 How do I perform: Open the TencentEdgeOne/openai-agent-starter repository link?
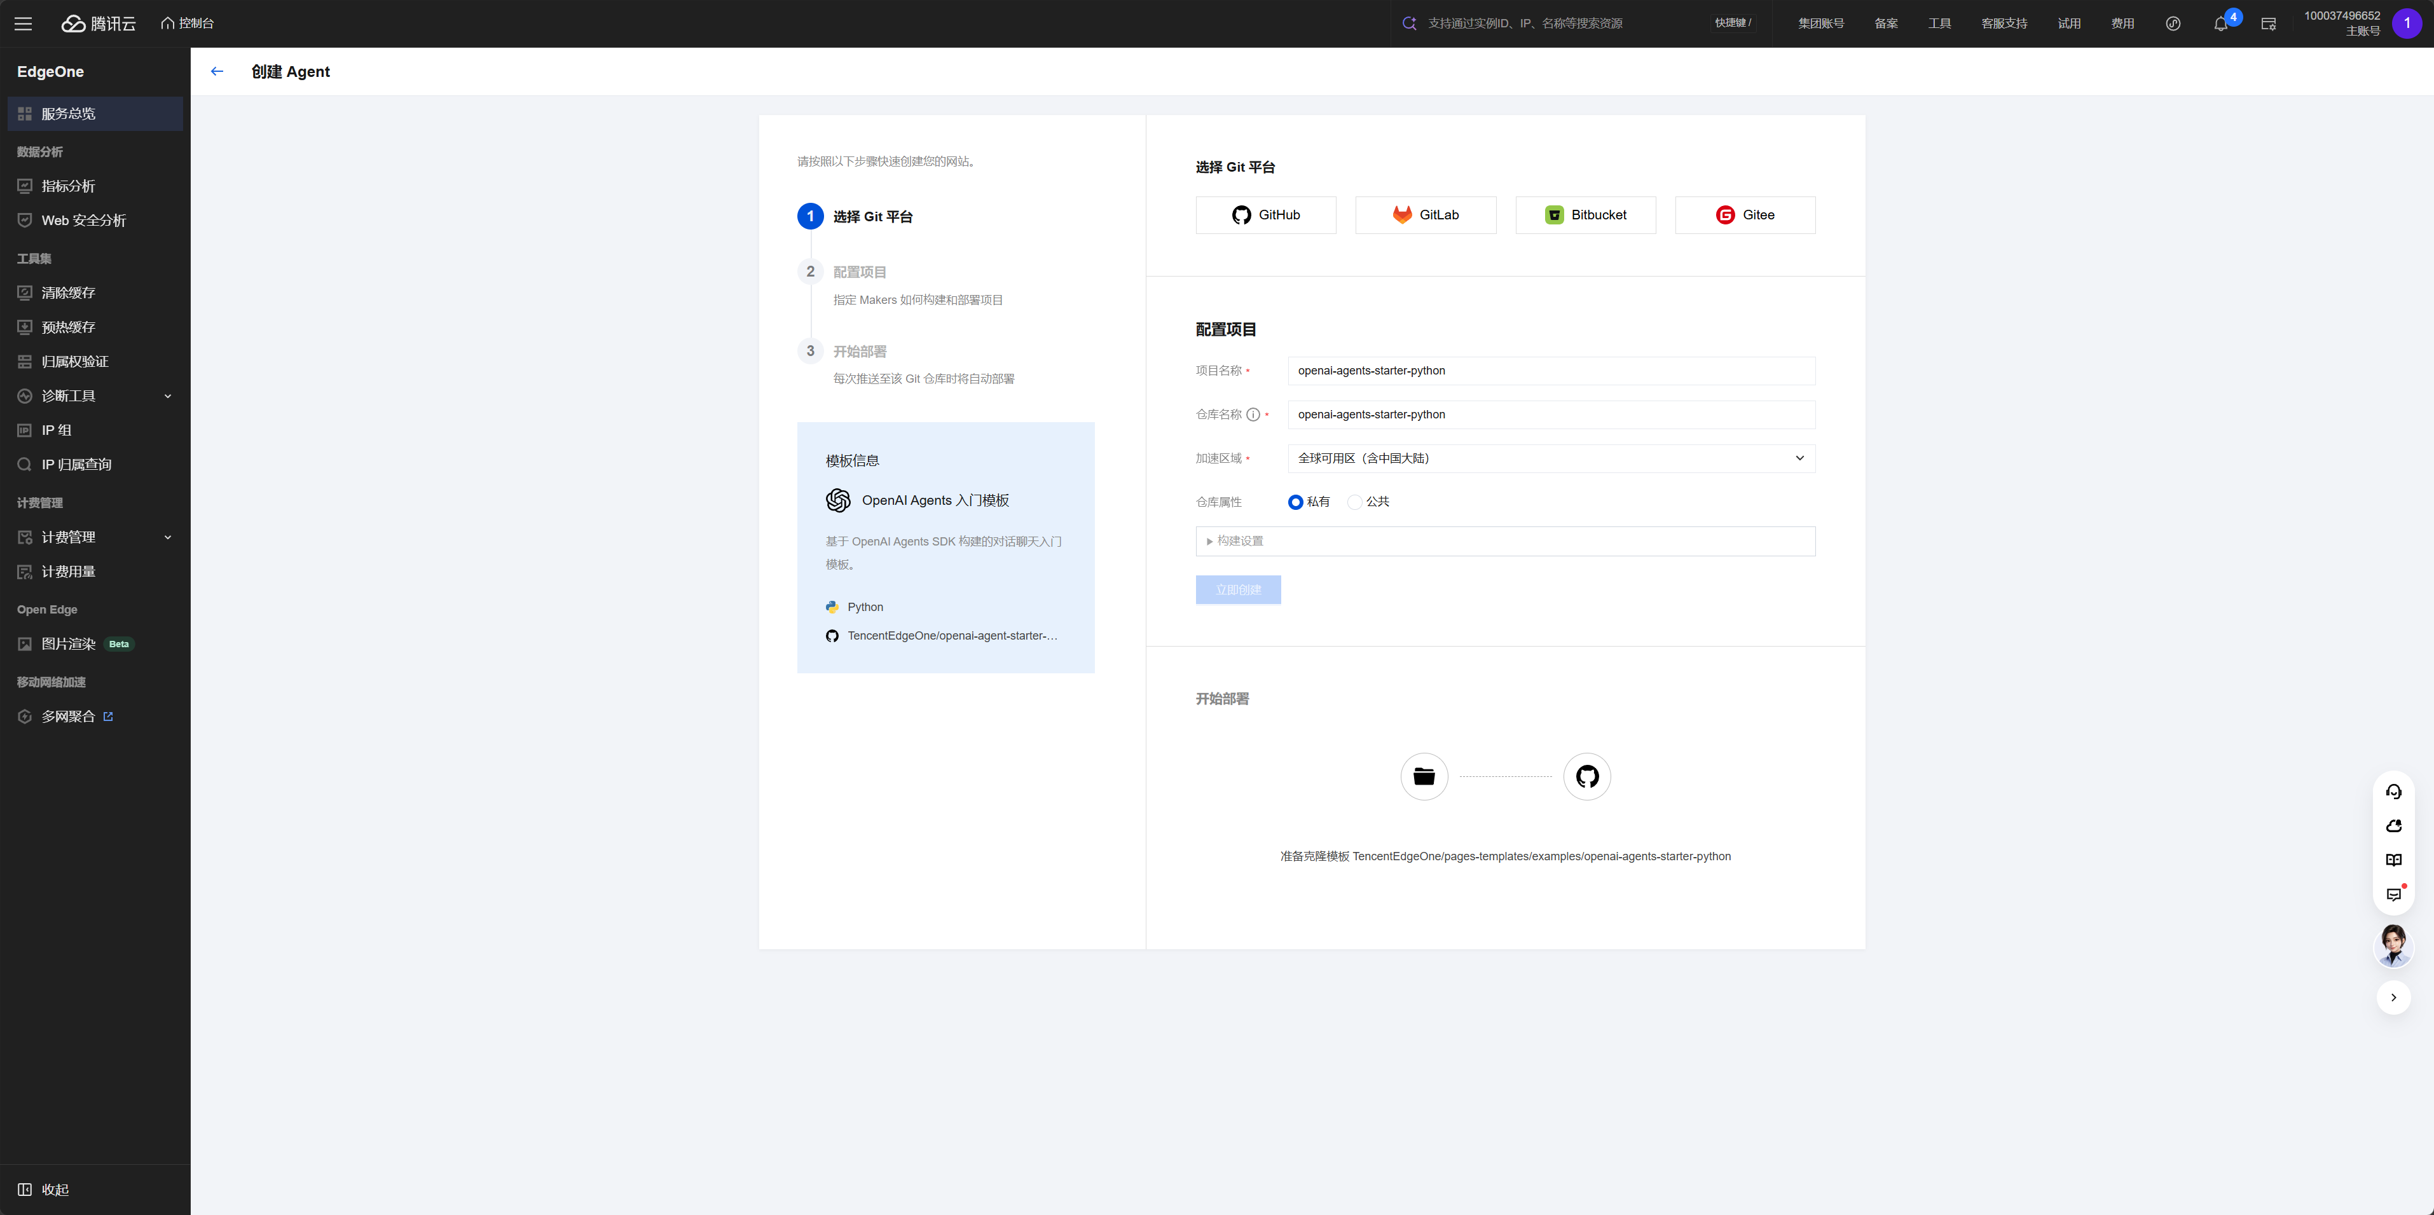click(x=951, y=636)
